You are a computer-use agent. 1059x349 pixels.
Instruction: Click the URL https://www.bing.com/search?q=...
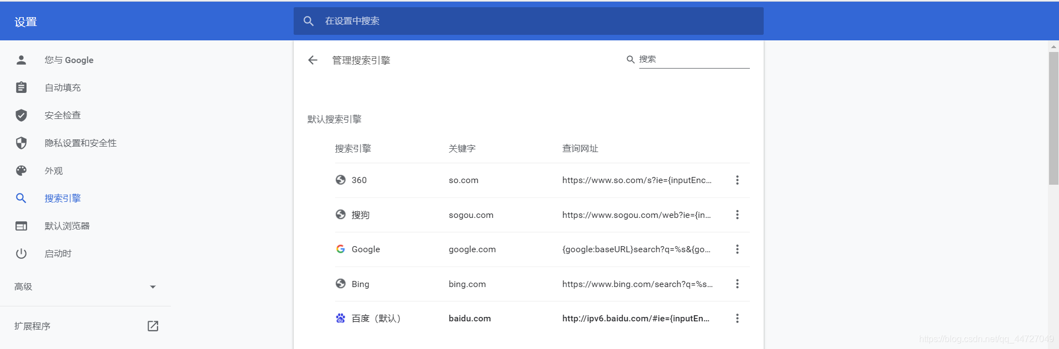point(638,284)
